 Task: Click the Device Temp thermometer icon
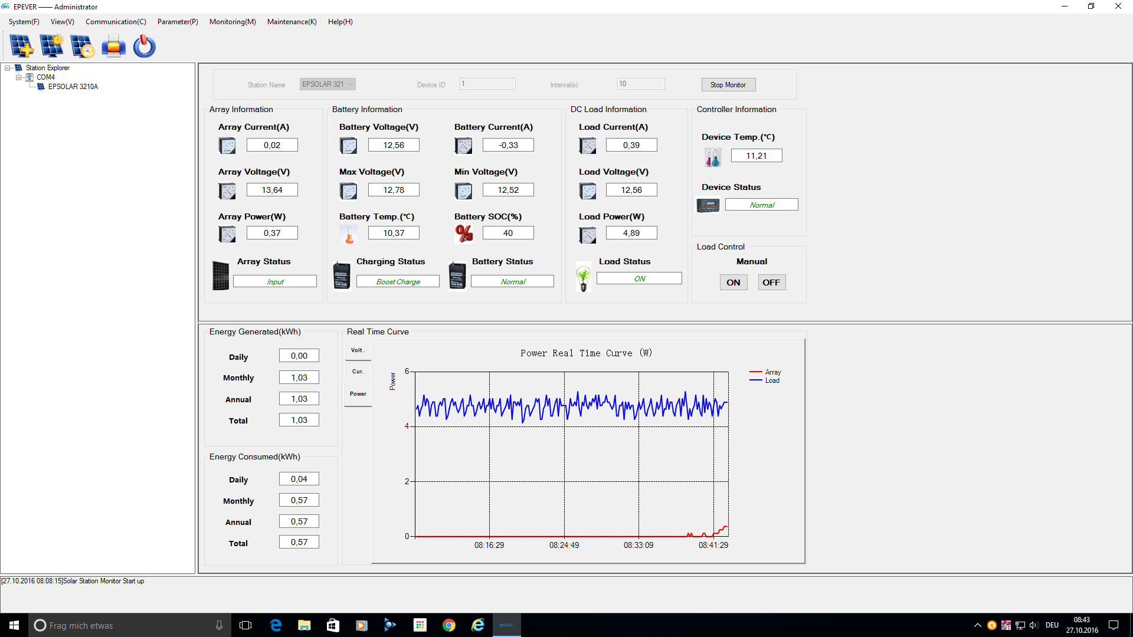pos(712,157)
